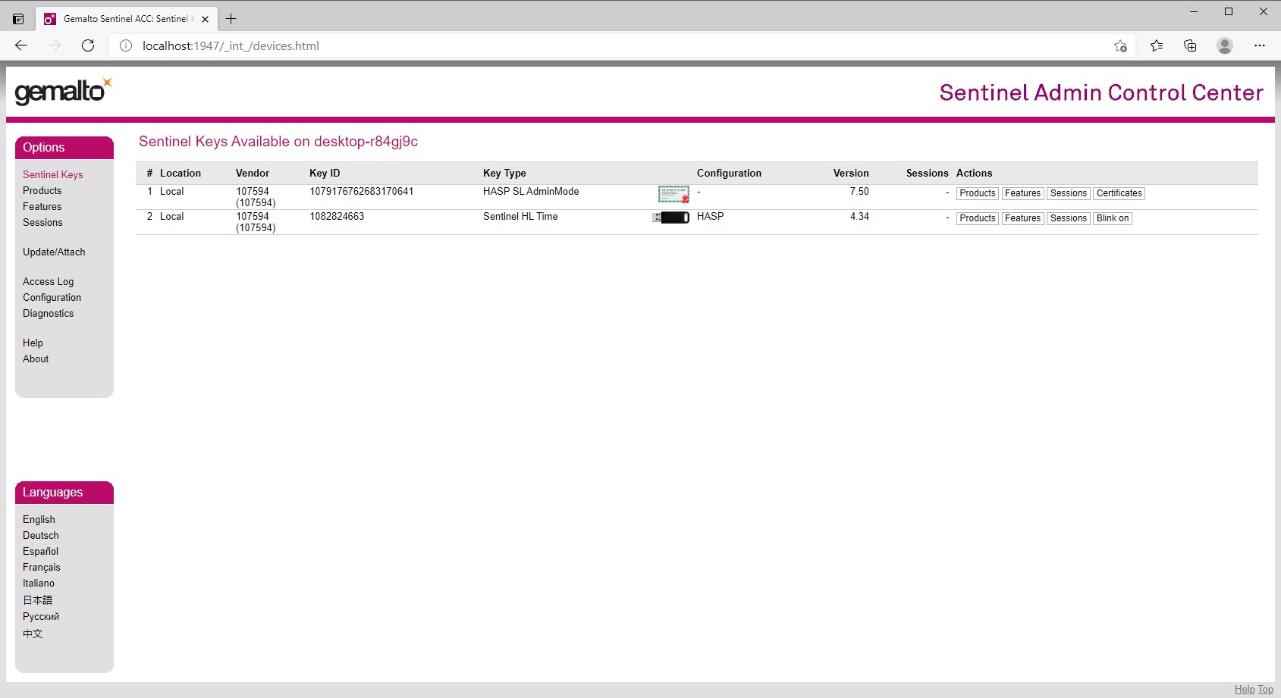Image resolution: width=1281 pixels, height=698 pixels.
Task: Open a new browser tab
Action: point(231,19)
